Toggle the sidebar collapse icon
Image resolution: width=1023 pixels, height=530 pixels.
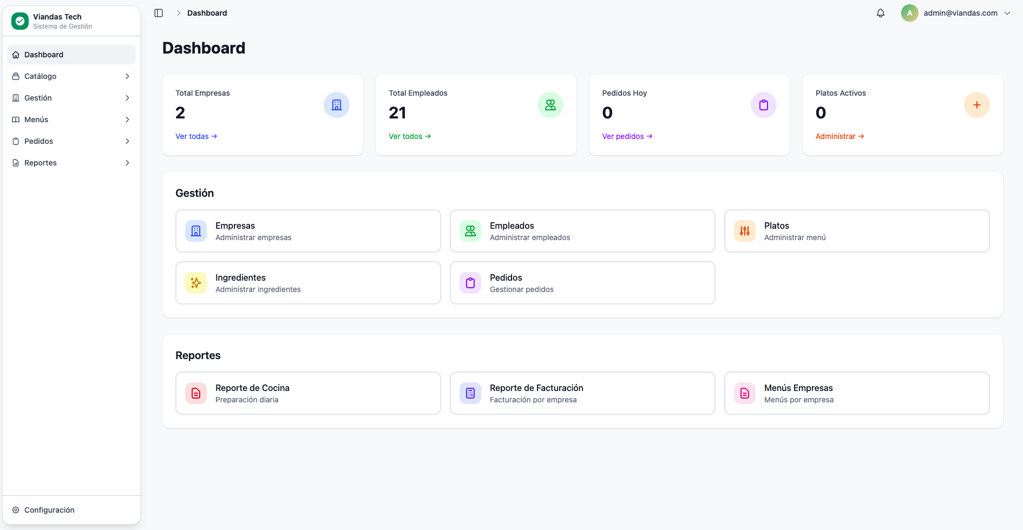(159, 13)
